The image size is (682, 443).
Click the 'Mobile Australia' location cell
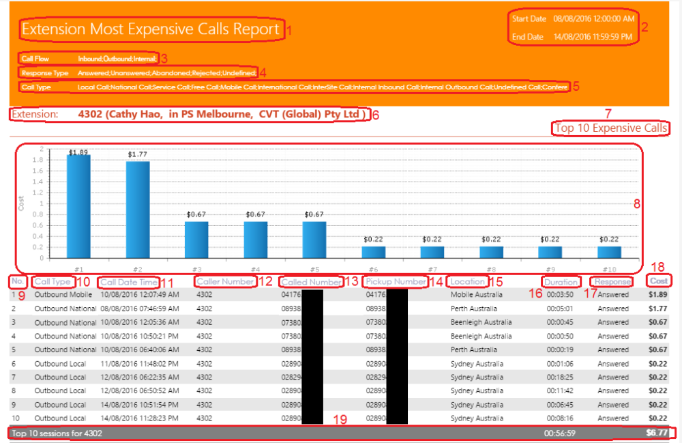tap(476, 295)
